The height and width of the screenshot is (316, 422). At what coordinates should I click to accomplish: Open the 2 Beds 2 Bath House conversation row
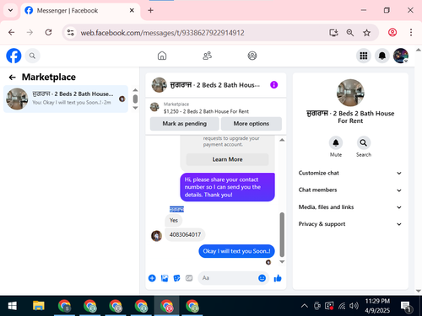(66, 99)
